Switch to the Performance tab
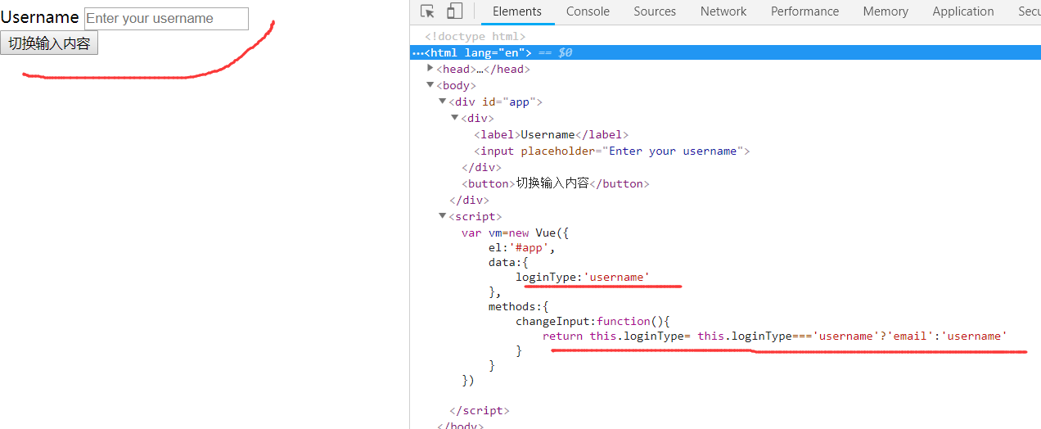This screenshot has height=429, width=1041. pyautogui.click(x=804, y=11)
